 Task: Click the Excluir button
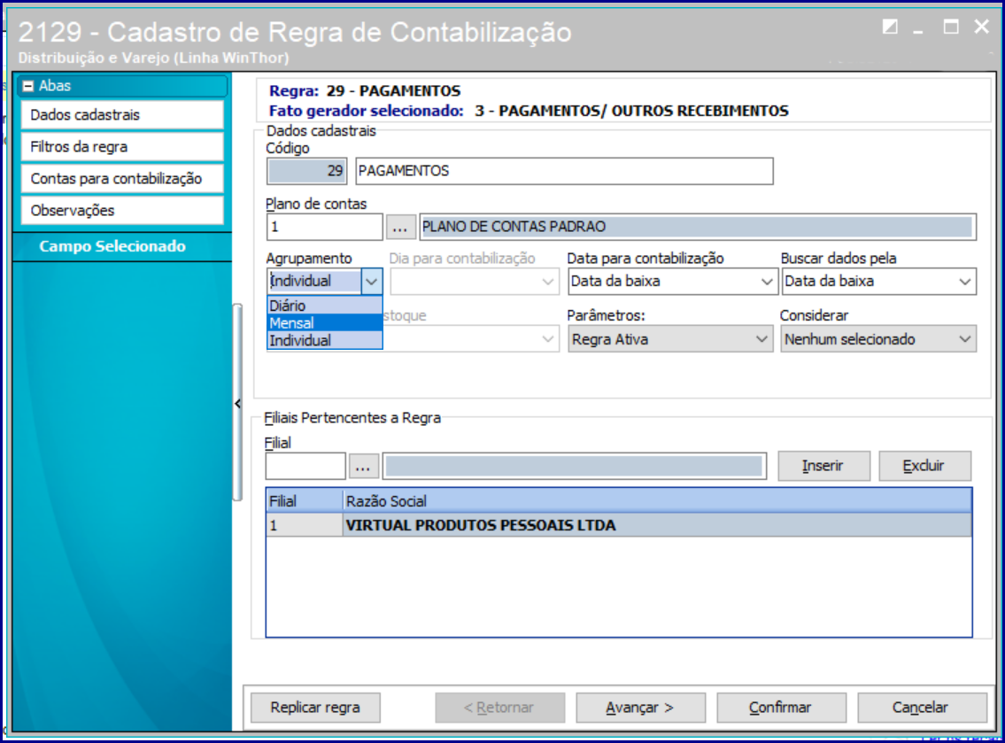[x=924, y=466]
